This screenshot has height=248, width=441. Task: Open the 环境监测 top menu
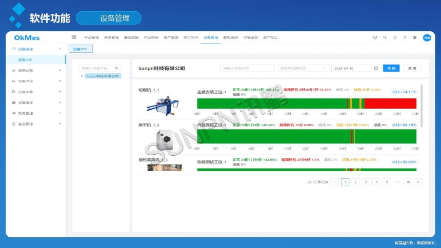pyautogui.click(x=250, y=37)
